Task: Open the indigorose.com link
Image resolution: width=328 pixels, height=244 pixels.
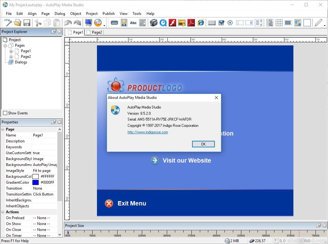Action: (148, 132)
